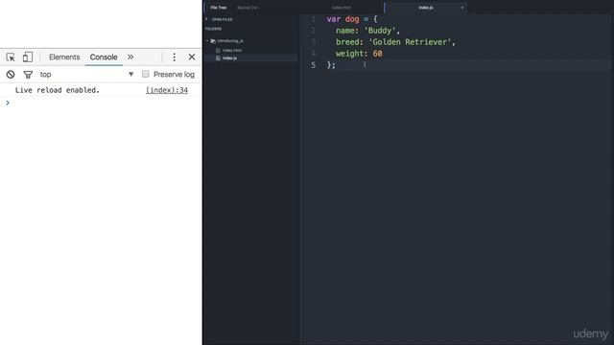614x345 pixels.
Task: Click the index.js file icon in the tree
Action: (218, 57)
